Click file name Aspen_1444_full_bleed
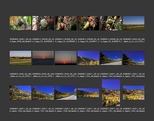The width and height of the screenshot is (154, 121). [x=133, y=110]
